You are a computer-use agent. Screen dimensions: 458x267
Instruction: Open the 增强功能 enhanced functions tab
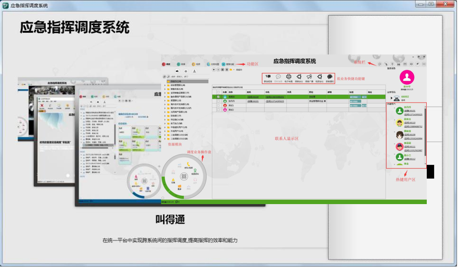pyautogui.click(x=228, y=64)
